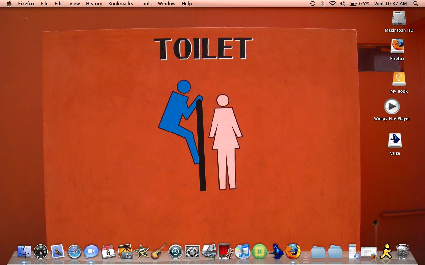Open the History menu
This screenshot has width=425, height=265.
(94, 3)
